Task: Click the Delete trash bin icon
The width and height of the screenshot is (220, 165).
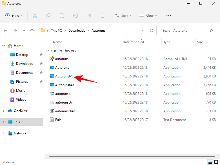Action: (x=103, y=16)
